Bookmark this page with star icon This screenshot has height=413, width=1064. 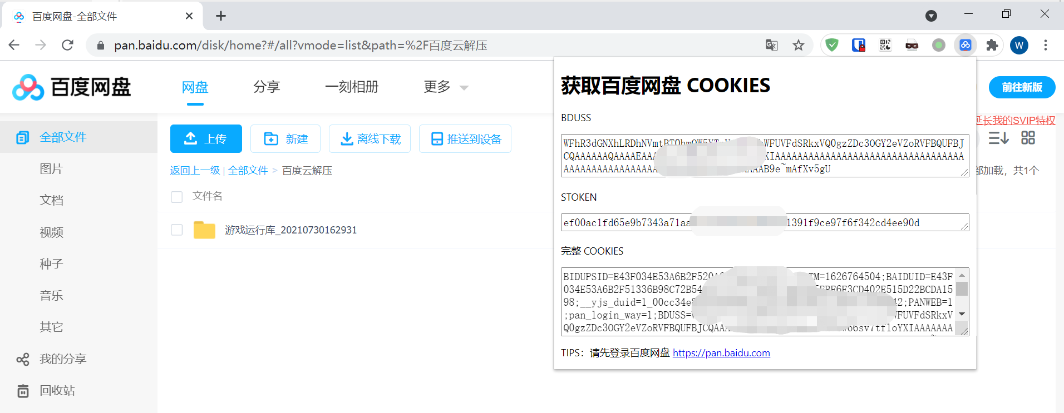799,45
